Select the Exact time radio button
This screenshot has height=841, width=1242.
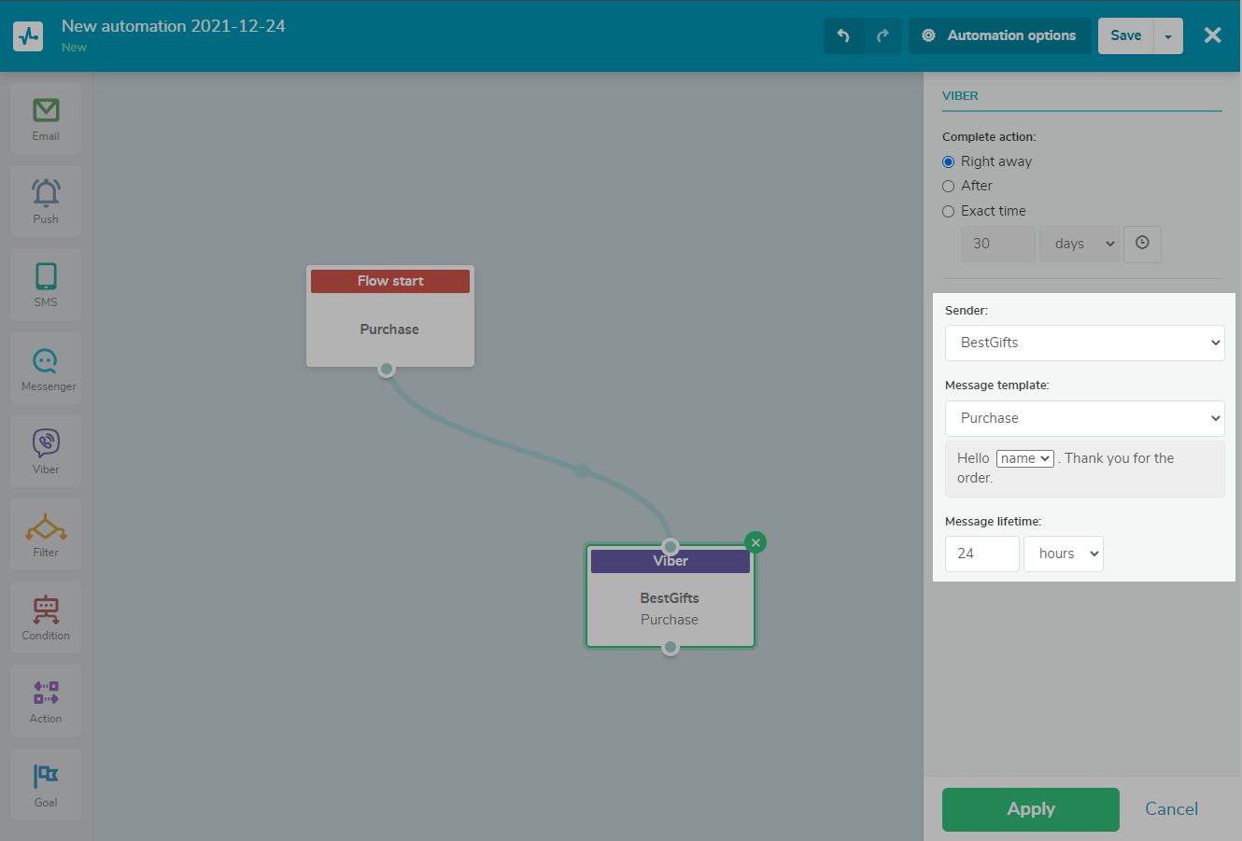click(949, 211)
